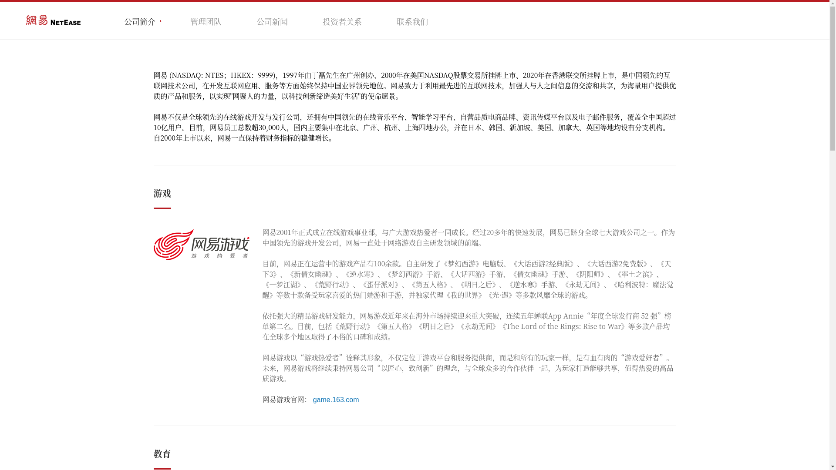Image resolution: width=836 pixels, height=470 pixels.
Task: Select 联系我们 in the top menu
Action: tap(412, 21)
